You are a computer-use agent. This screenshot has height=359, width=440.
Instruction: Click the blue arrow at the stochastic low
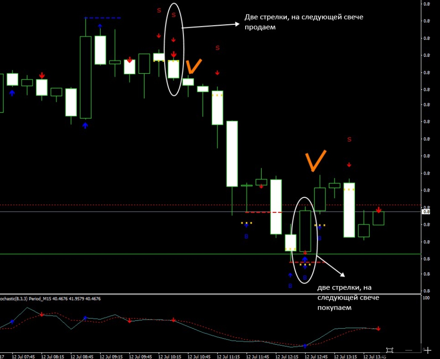305,346
